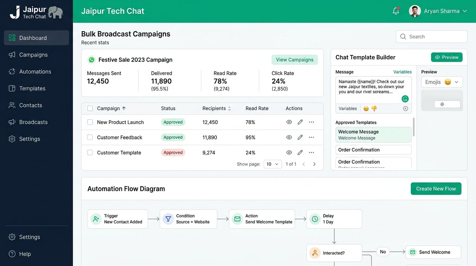
Task: Expand the Emojis dropdown in Preview
Action: point(442,82)
